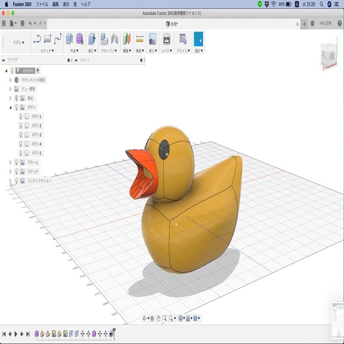Toggle the 原点 visibility bulb

pyautogui.click(x=16, y=97)
